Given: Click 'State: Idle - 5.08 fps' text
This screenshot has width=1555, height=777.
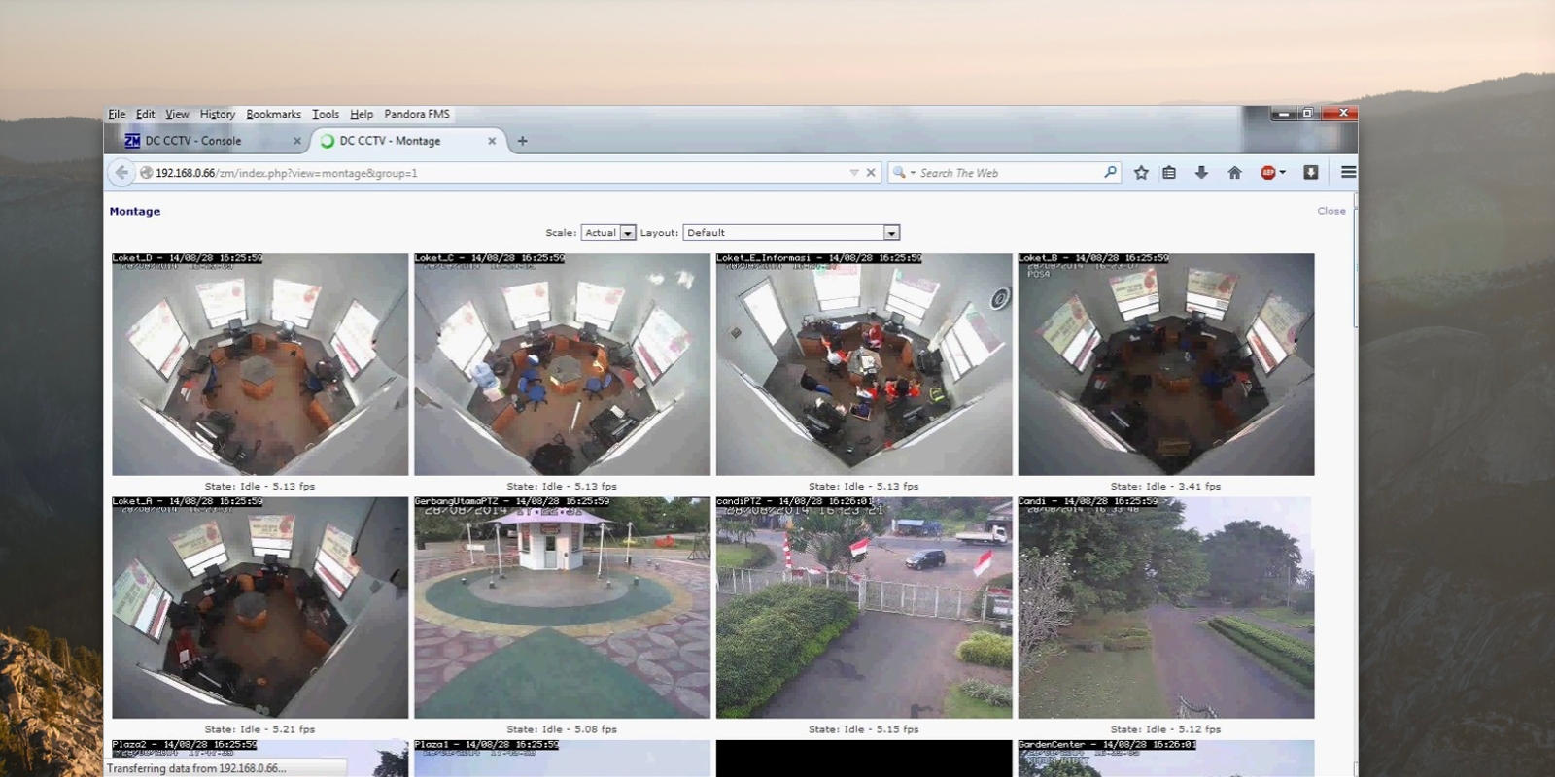Looking at the screenshot, I should (562, 728).
